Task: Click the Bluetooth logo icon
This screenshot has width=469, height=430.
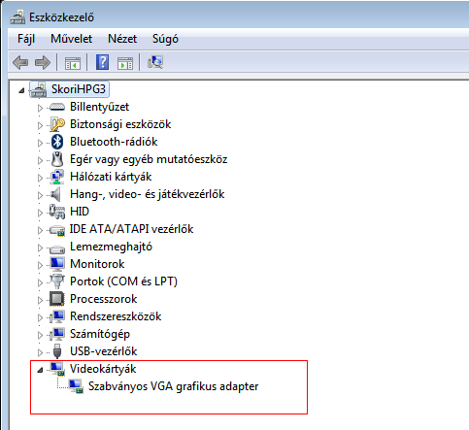Action: click(57, 142)
